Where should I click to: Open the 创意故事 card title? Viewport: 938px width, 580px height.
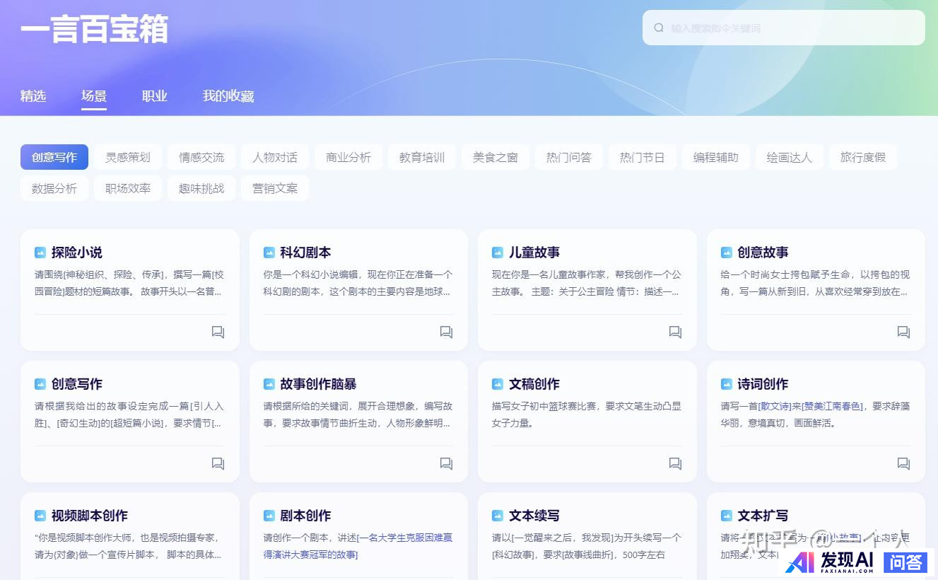763,253
